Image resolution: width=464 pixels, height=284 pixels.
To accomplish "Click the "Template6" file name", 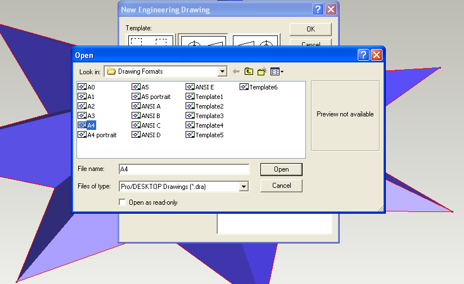I will point(263,87).
